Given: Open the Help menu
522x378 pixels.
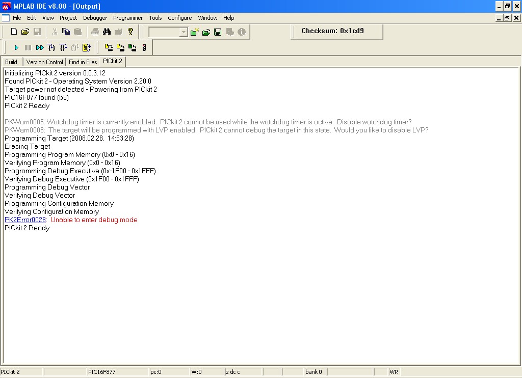Looking at the screenshot, I should coord(229,18).
